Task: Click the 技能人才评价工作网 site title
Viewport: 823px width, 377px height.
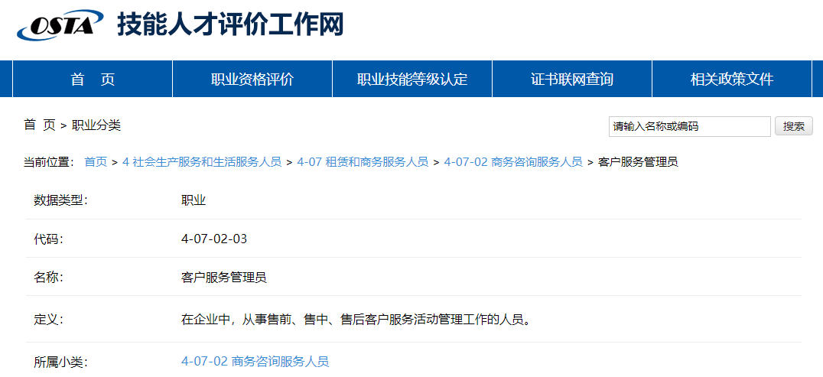Action: tap(230, 24)
